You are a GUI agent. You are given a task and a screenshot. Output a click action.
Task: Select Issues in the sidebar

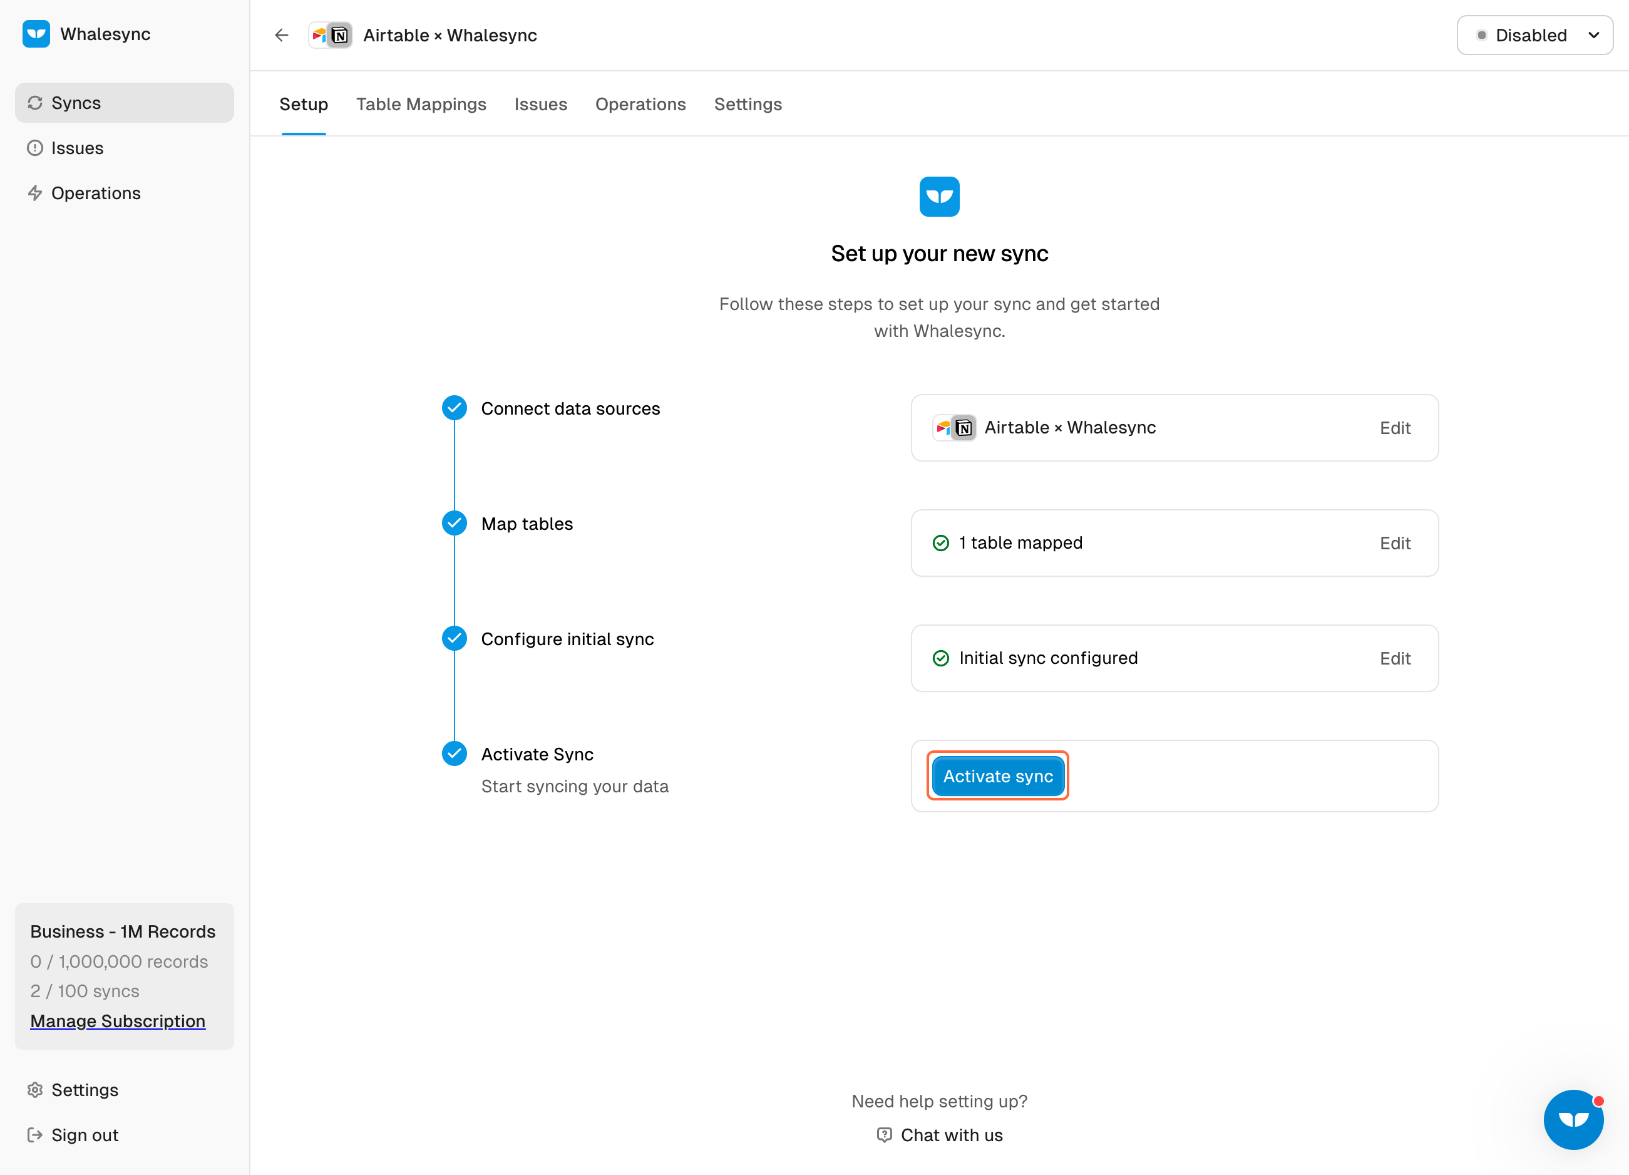pos(124,148)
